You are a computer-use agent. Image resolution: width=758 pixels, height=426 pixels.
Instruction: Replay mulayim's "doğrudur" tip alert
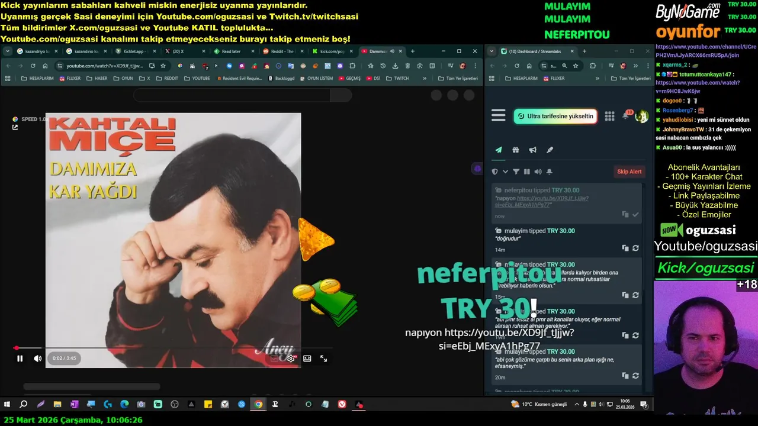tap(635, 248)
